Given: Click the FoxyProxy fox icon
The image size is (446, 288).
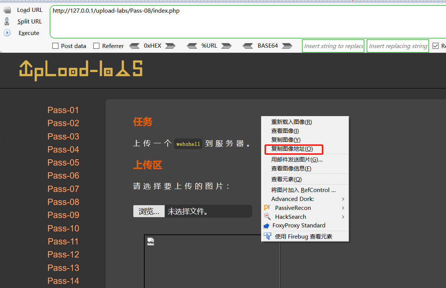Looking at the screenshot, I should [x=266, y=226].
